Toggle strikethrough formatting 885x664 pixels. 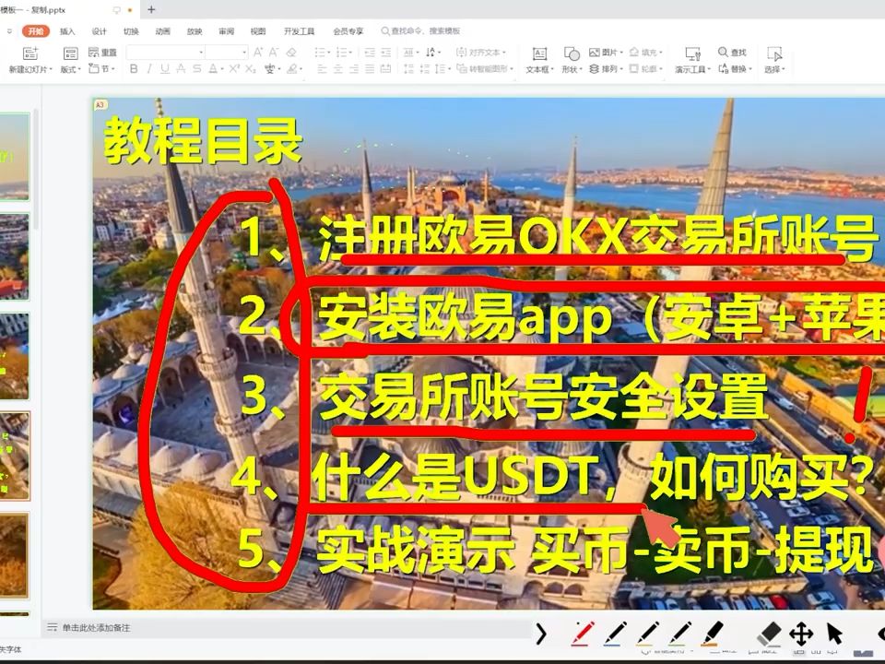[x=196, y=69]
